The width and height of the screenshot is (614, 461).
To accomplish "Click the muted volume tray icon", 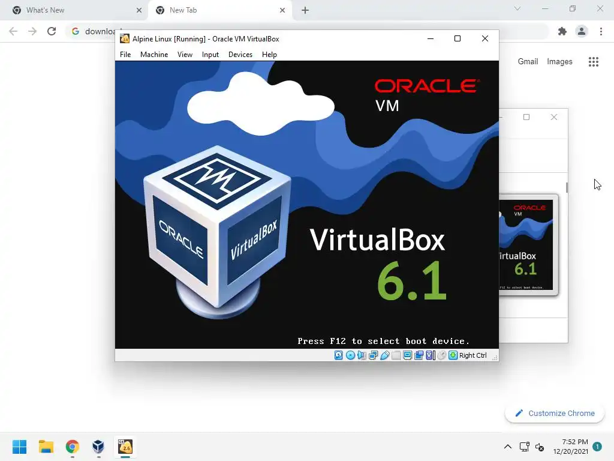I will 540,447.
